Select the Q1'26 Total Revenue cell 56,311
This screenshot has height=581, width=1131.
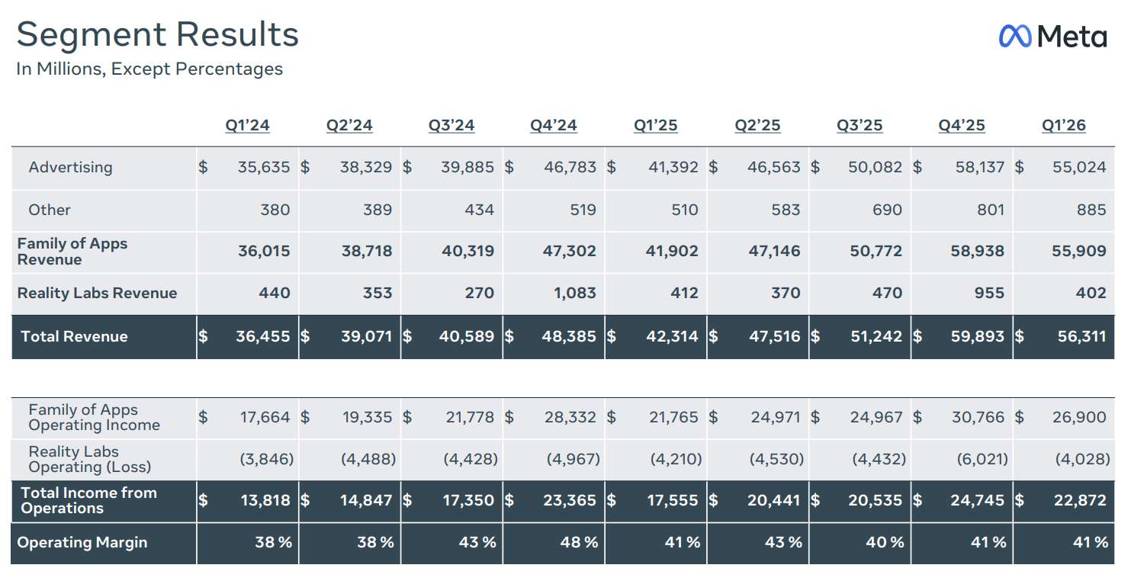[1081, 336]
